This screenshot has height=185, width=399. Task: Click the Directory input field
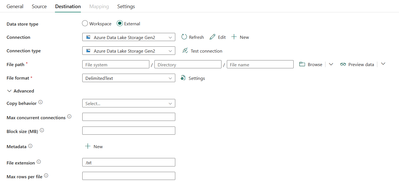click(188, 64)
